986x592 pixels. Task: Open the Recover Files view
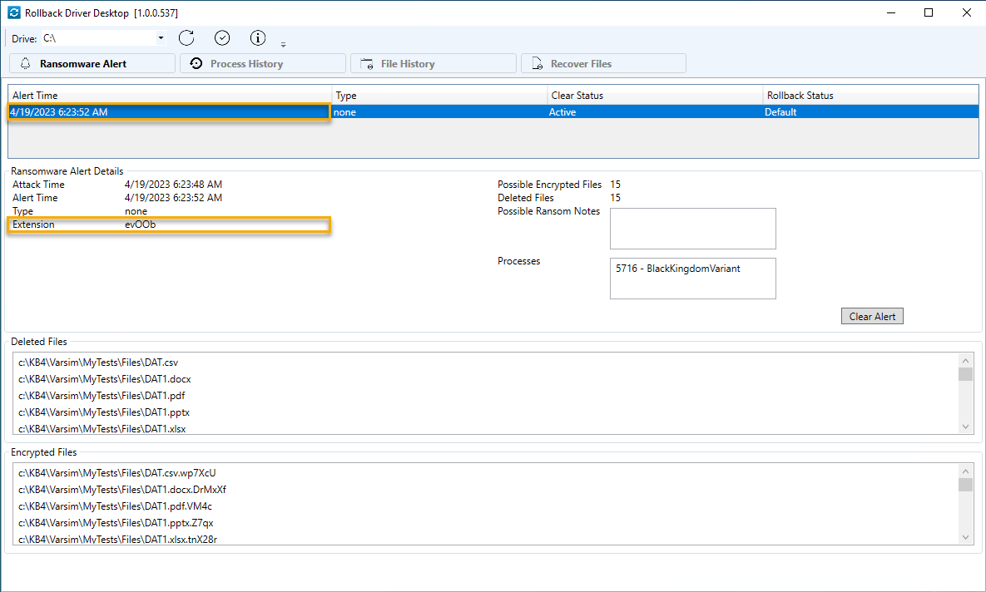coord(603,62)
